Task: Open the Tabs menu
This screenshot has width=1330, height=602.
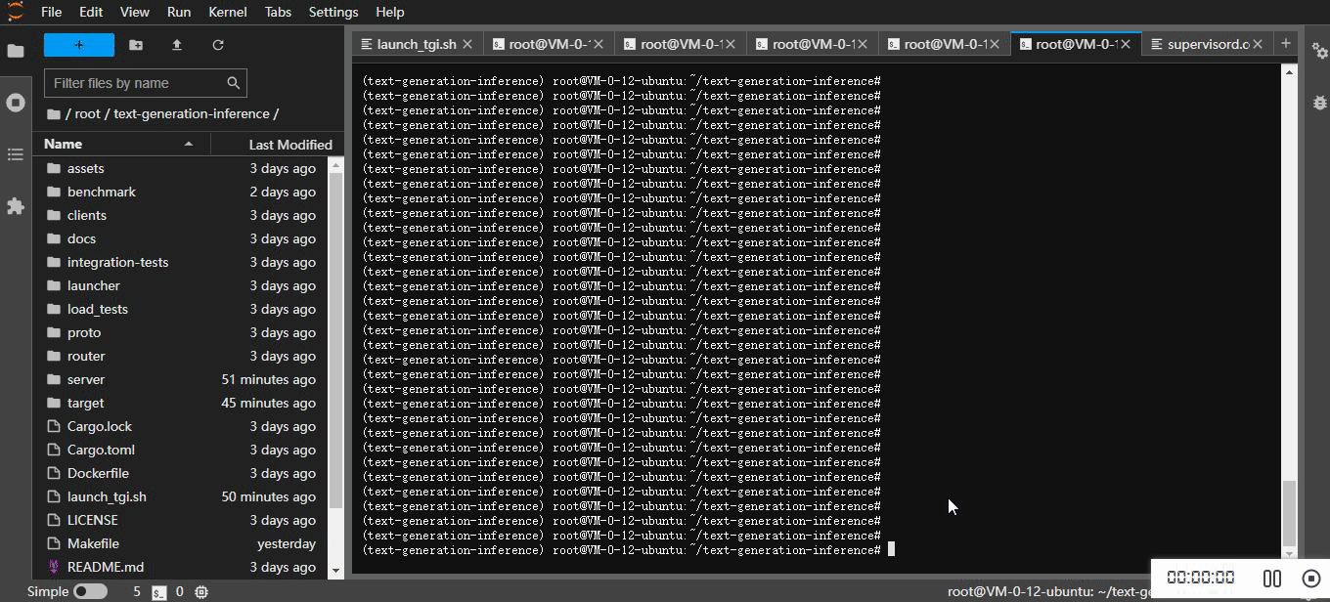Action: point(278,12)
